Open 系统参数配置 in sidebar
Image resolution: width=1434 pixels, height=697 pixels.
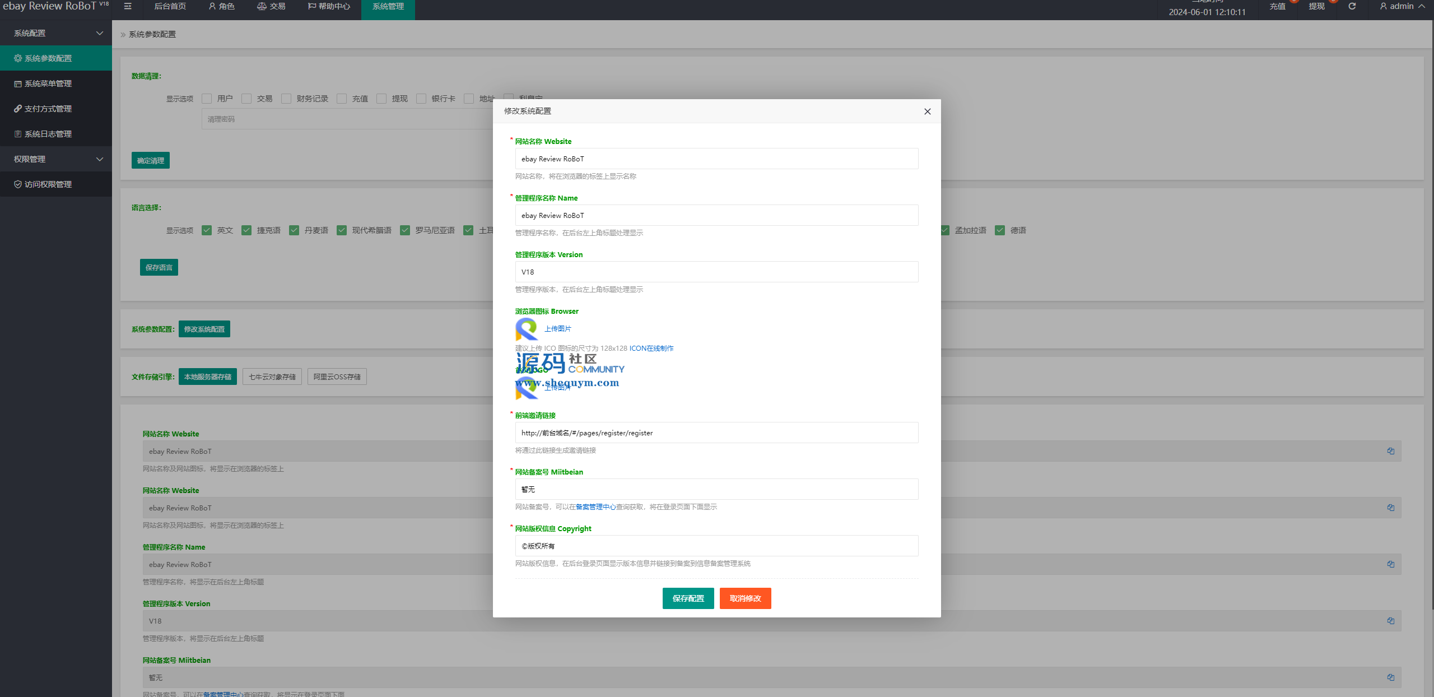click(x=56, y=58)
